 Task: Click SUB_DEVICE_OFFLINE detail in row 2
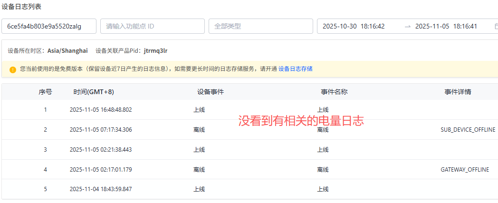click(x=468, y=130)
